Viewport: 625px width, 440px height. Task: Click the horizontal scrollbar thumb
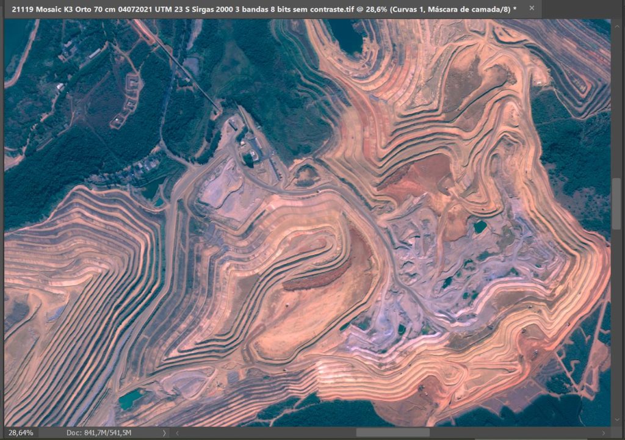[392, 432]
